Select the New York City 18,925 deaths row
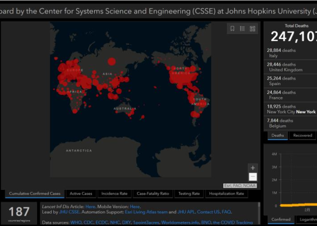 tap(290, 109)
